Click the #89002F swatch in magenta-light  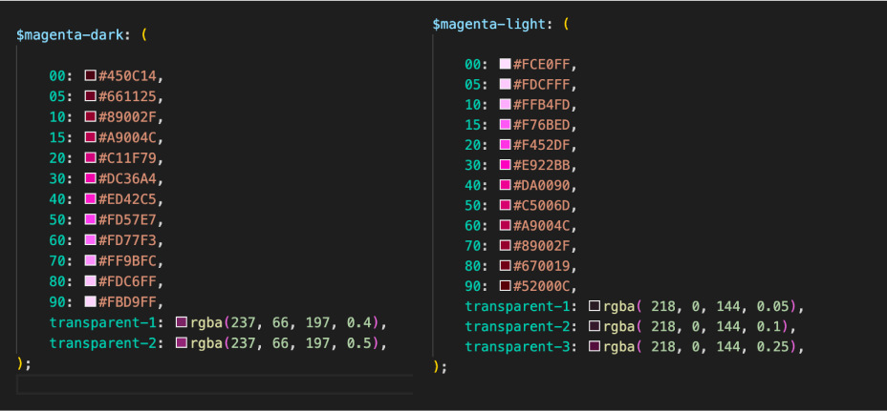(x=506, y=246)
